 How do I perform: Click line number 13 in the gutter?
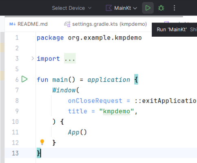[15, 153]
